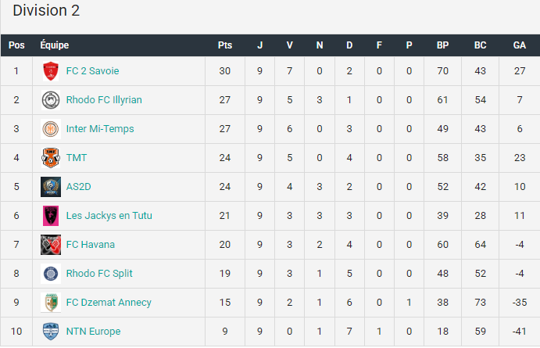
Task: Click the Les Jackys en Tutu pink logo
Action: [x=51, y=216]
